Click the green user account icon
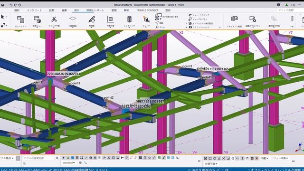The height and width of the screenshot is (171, 304). [286, 5]
